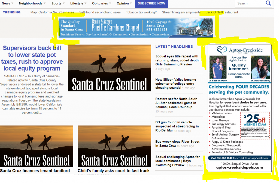
Task: Open the News dropdown menu
Action: pyautogui.click(x=5, y=4)
